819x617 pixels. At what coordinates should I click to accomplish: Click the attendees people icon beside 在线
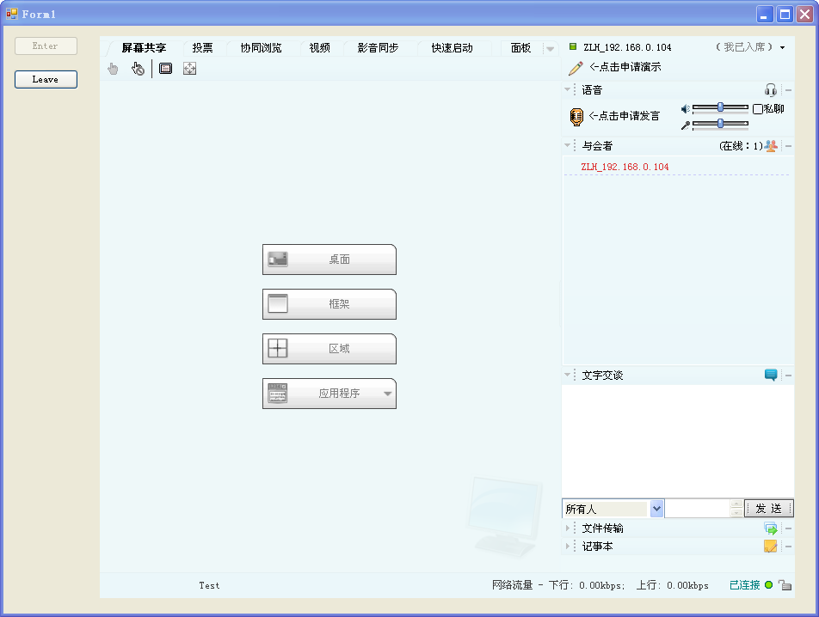771,146
